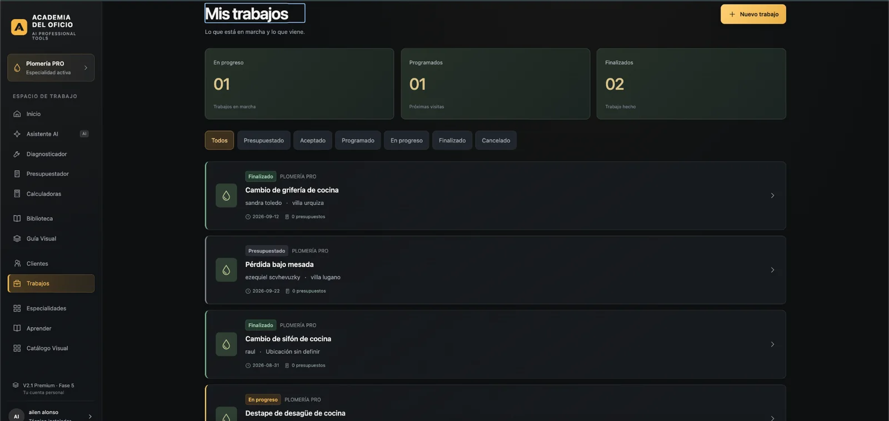Click the Presupuestador document icon

click(x=17, y=174)
